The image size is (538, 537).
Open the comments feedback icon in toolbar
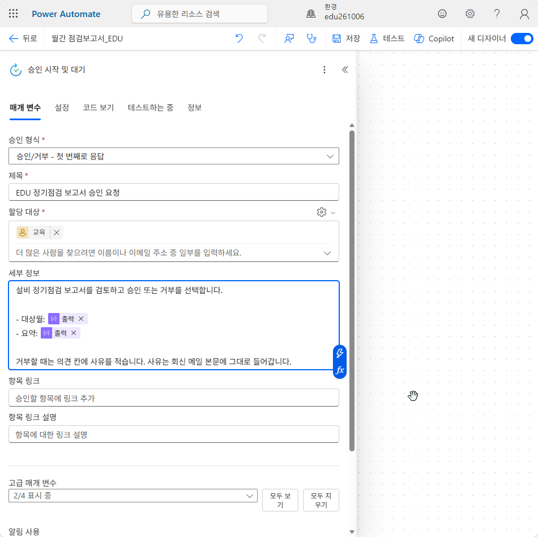(289, 39)
